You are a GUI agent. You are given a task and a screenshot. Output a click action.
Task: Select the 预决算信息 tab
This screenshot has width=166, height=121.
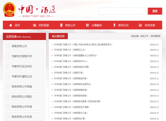58,36
